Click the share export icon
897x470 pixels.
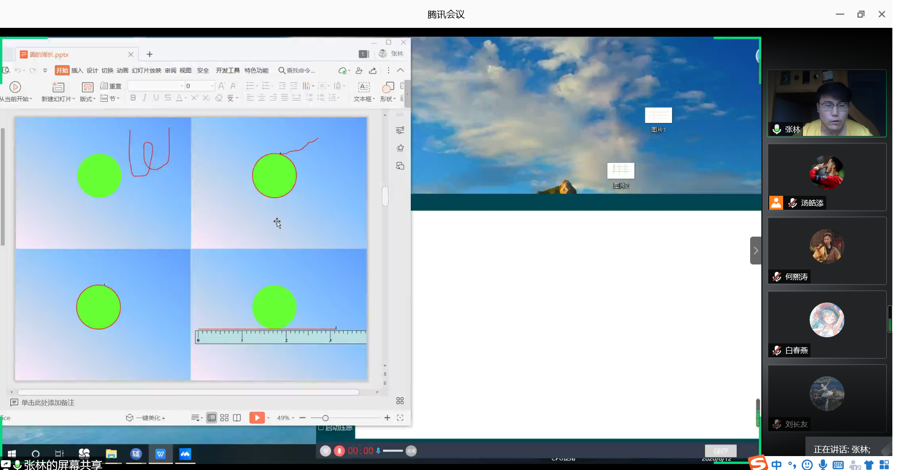click(x=373, y=71)
